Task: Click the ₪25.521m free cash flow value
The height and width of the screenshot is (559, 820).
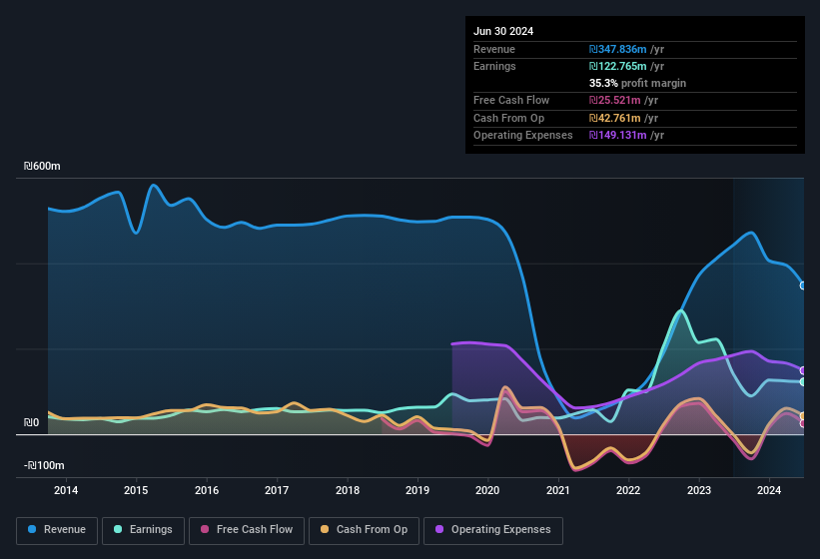Action: [614, 100]
